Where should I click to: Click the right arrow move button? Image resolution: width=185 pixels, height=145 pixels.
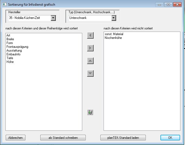[90, 48]
